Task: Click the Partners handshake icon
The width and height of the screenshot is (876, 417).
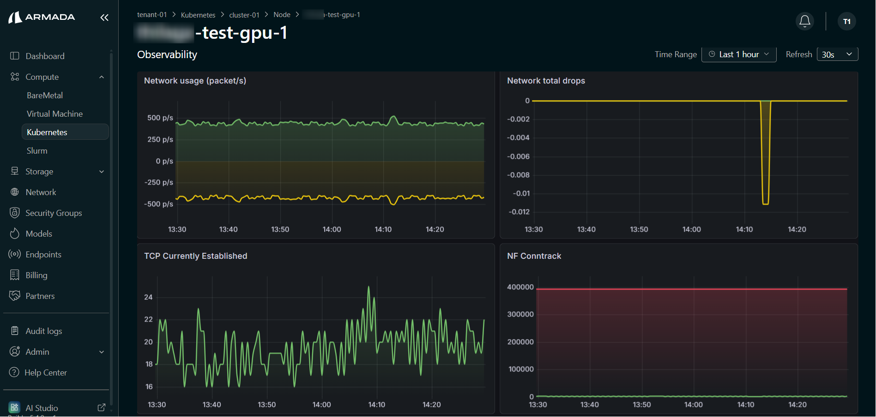Action: (15, 296)
